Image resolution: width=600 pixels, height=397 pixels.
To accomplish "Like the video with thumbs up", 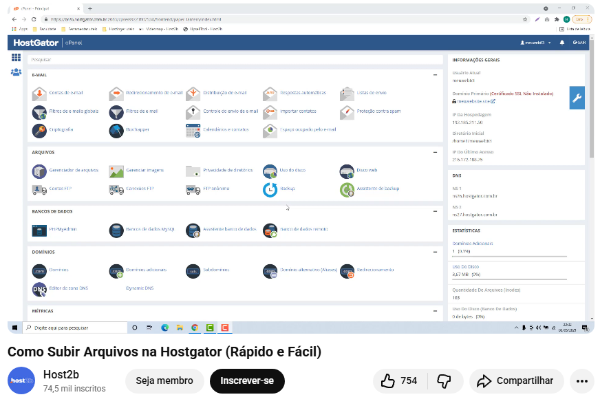I will 389,380.
